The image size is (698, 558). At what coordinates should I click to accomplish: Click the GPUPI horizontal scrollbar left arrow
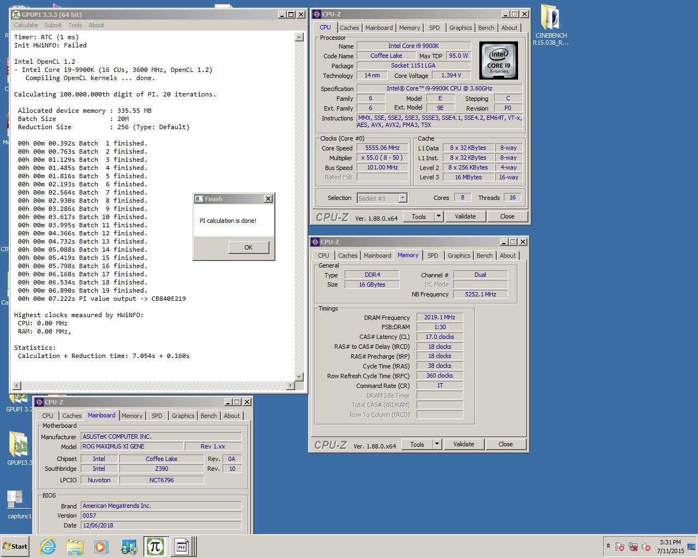[x=17, y=385]
